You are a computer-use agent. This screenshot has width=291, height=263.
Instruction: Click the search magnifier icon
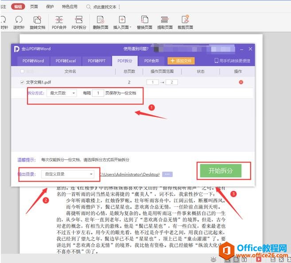point(89,7)
